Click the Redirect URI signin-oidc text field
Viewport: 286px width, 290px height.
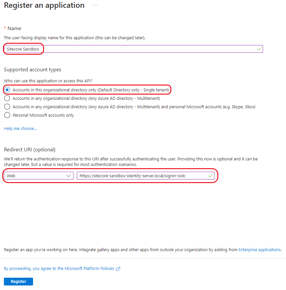143,176
